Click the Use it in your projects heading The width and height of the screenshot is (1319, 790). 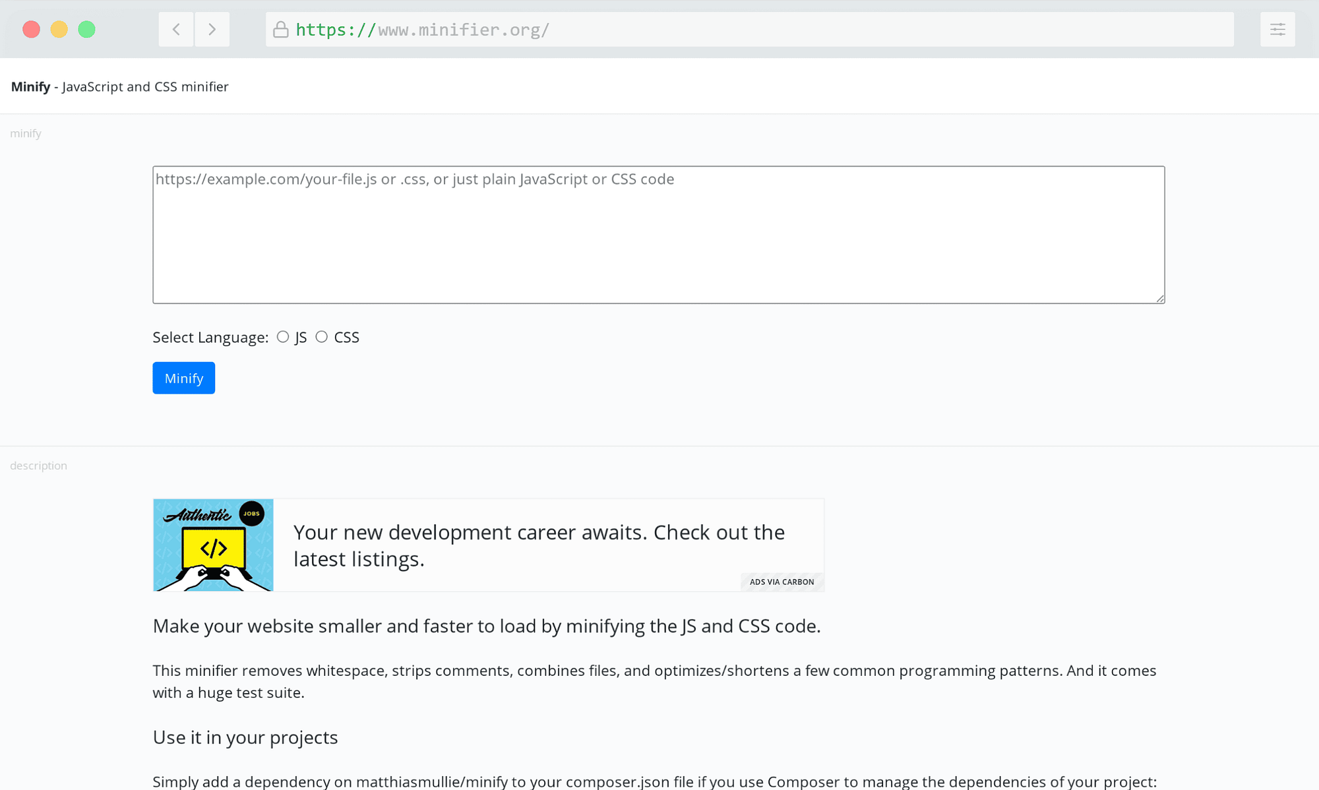point(245,737)
